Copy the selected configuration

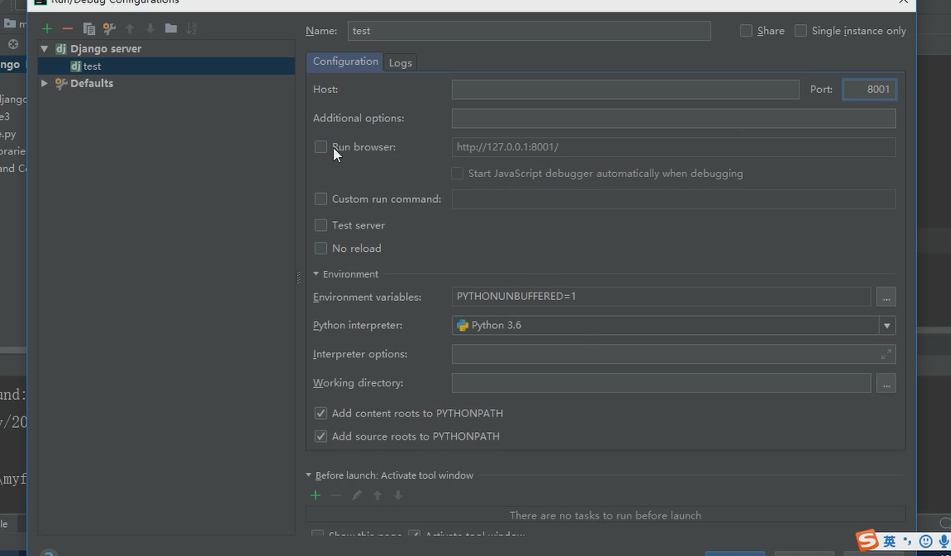coord(88,28)
